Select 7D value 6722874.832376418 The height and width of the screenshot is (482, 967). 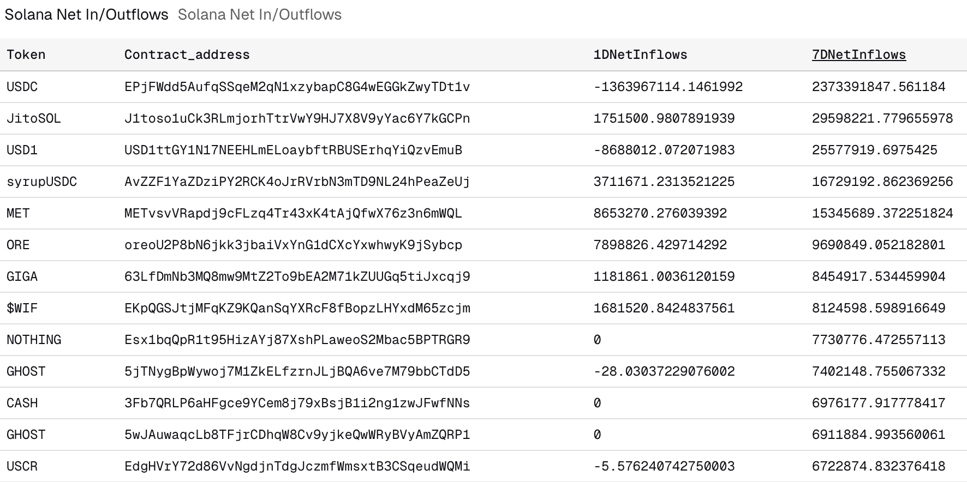[x=879, y=466]
